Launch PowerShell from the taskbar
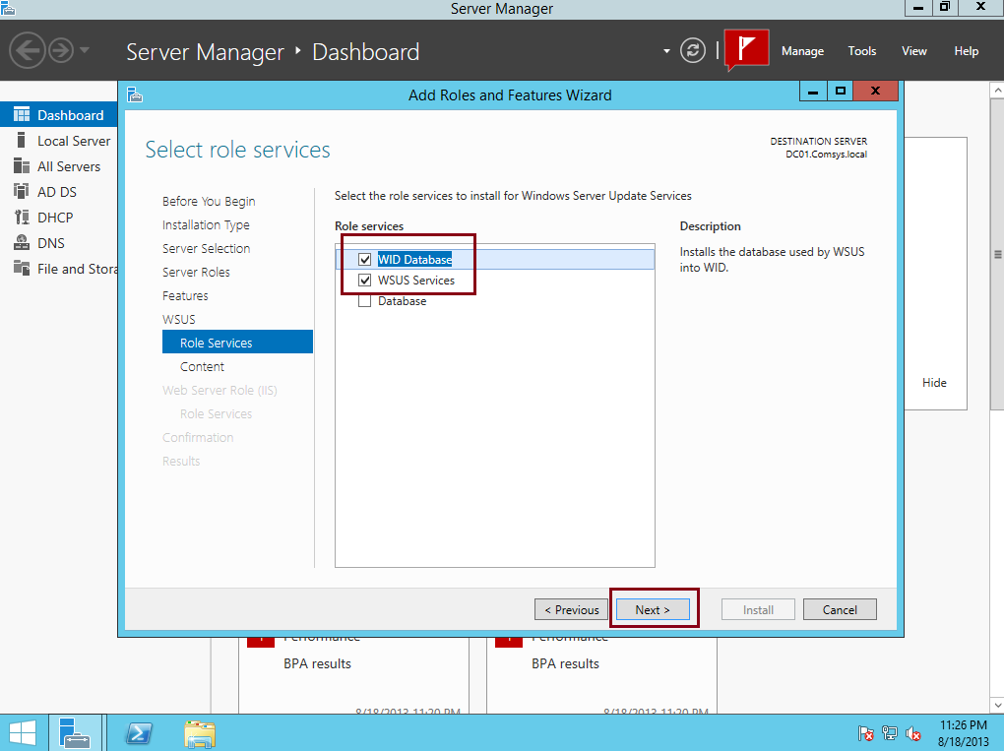 (139, 733)
